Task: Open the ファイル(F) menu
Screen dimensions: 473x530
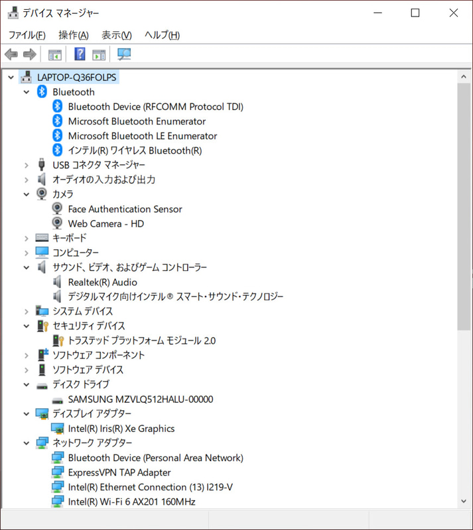Action: coord(27,35)
